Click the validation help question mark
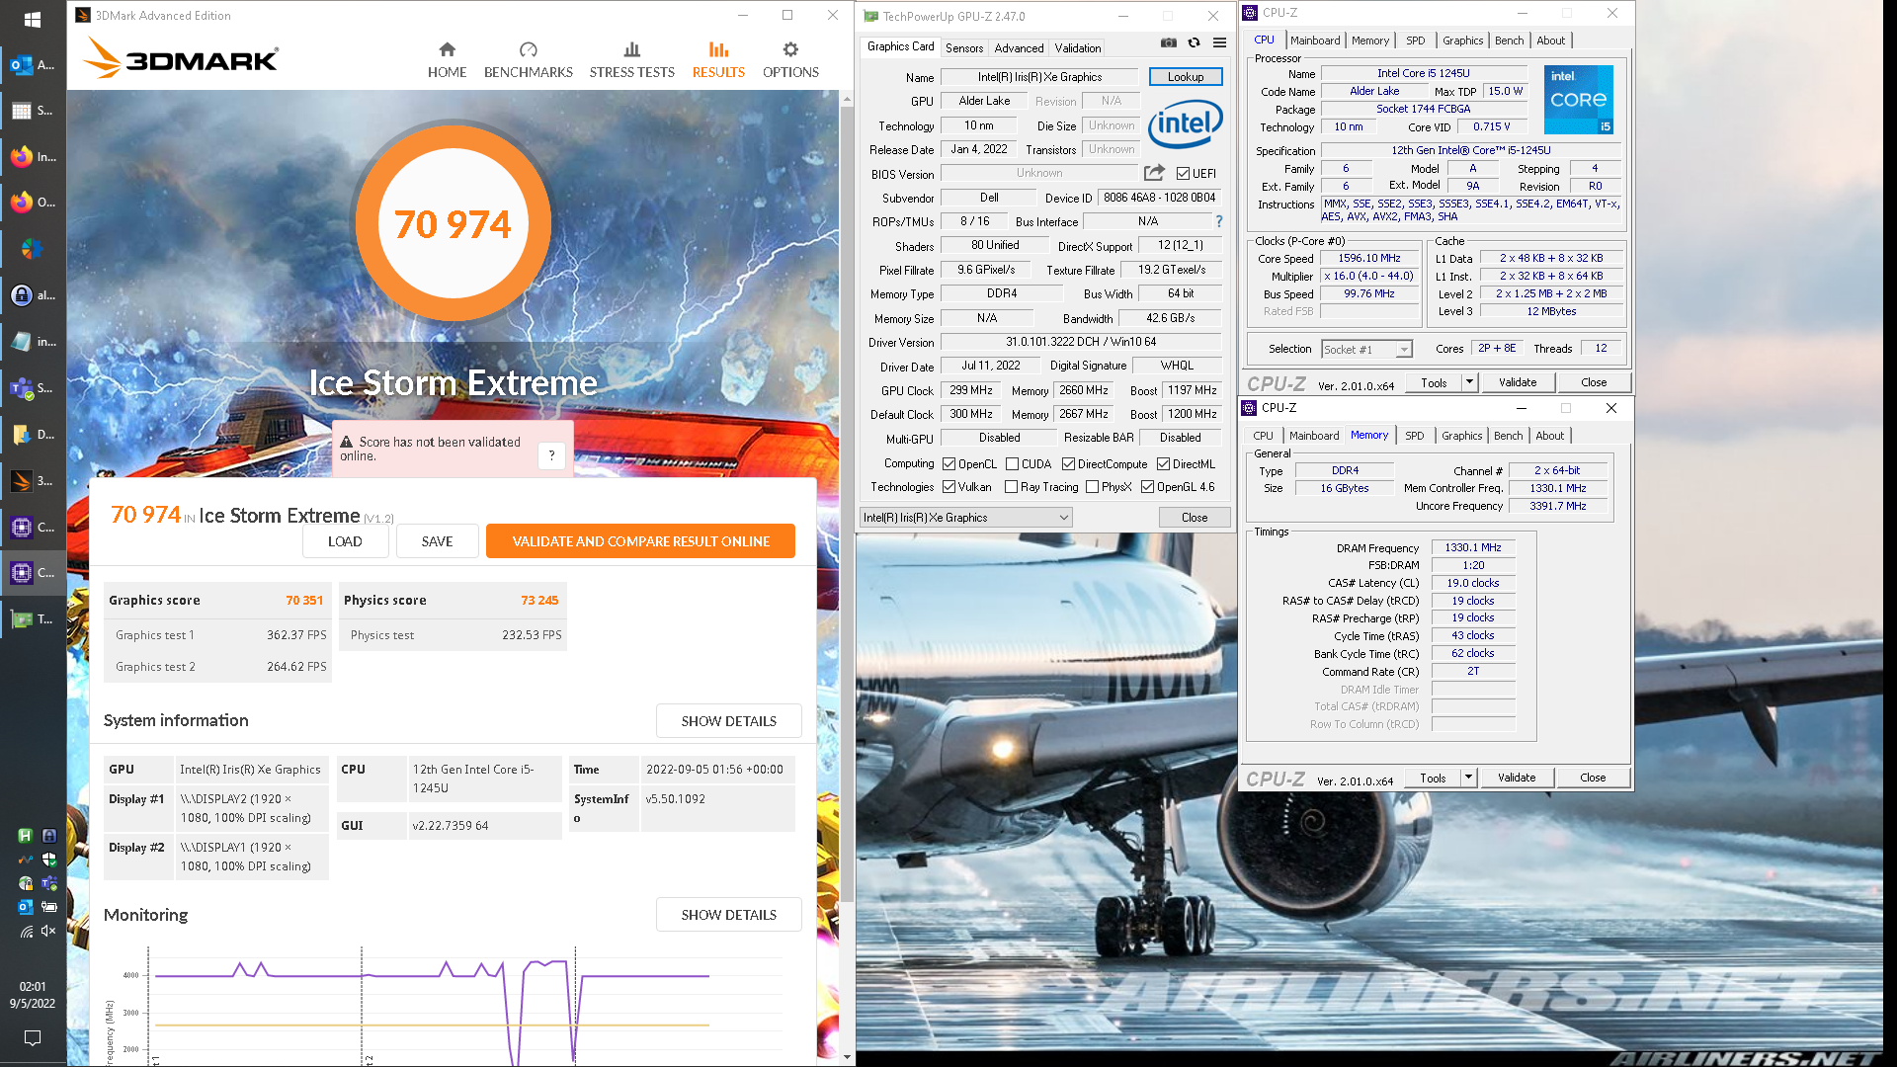 click(551, 454)
